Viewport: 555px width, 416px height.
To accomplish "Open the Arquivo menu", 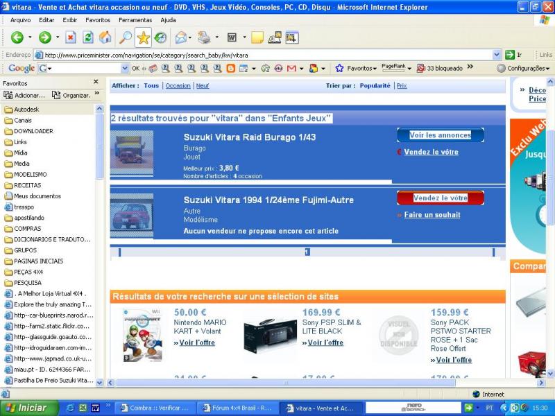I will (x=21, y=20).
